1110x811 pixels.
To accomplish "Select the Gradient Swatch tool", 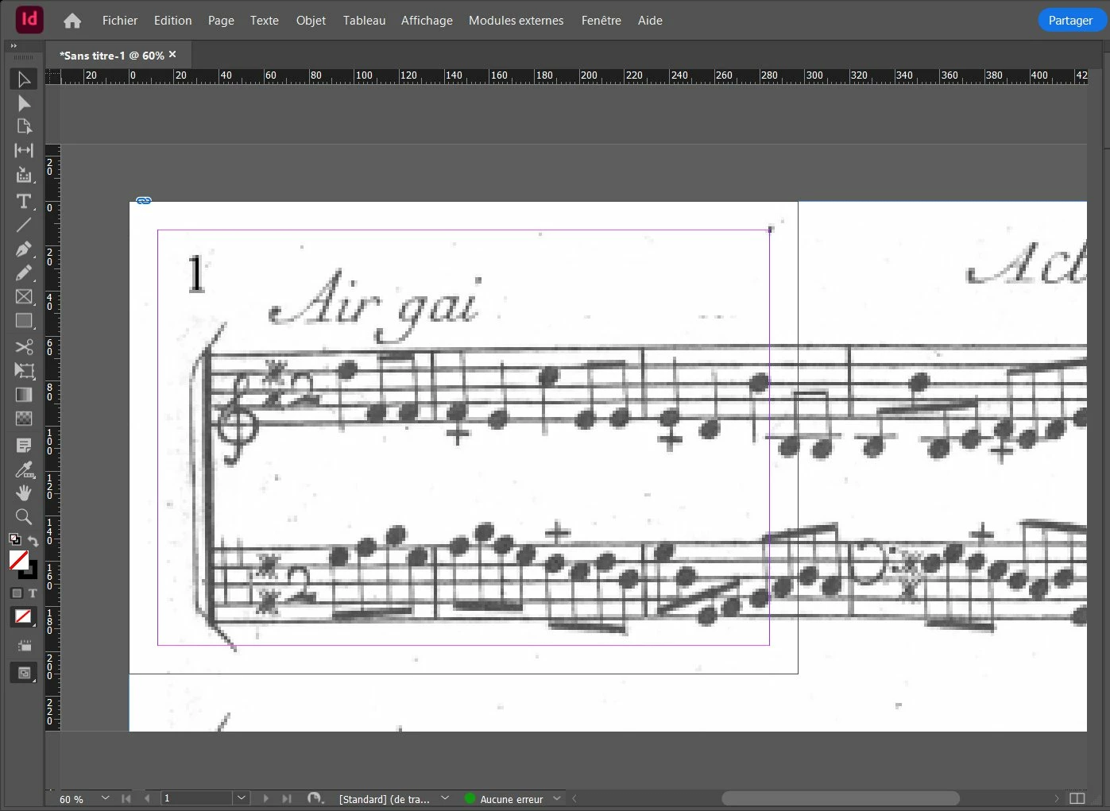I will 24,395.
